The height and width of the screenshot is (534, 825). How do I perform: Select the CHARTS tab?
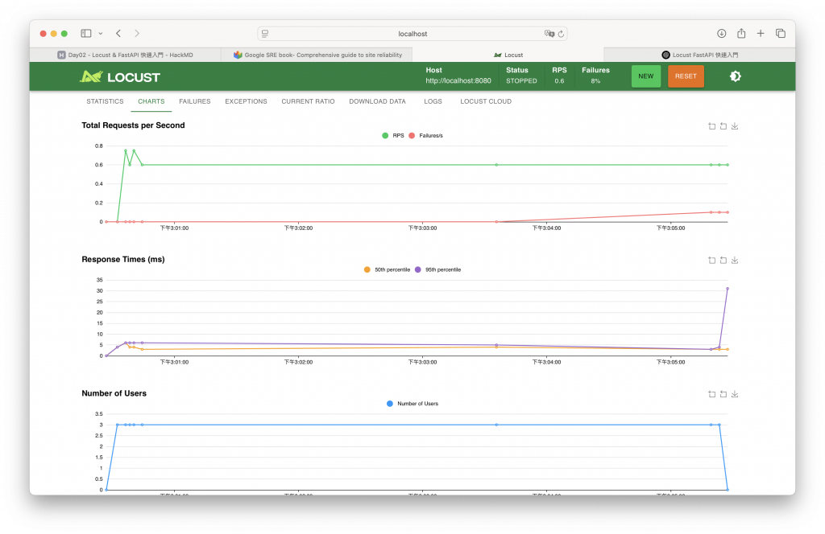151,101
